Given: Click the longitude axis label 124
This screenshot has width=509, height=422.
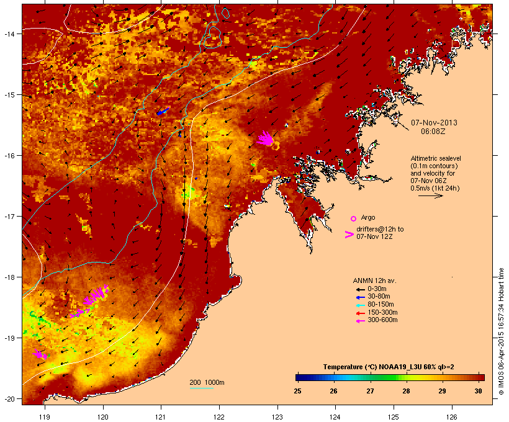Looking at the screenshot, I should (335, 417).
